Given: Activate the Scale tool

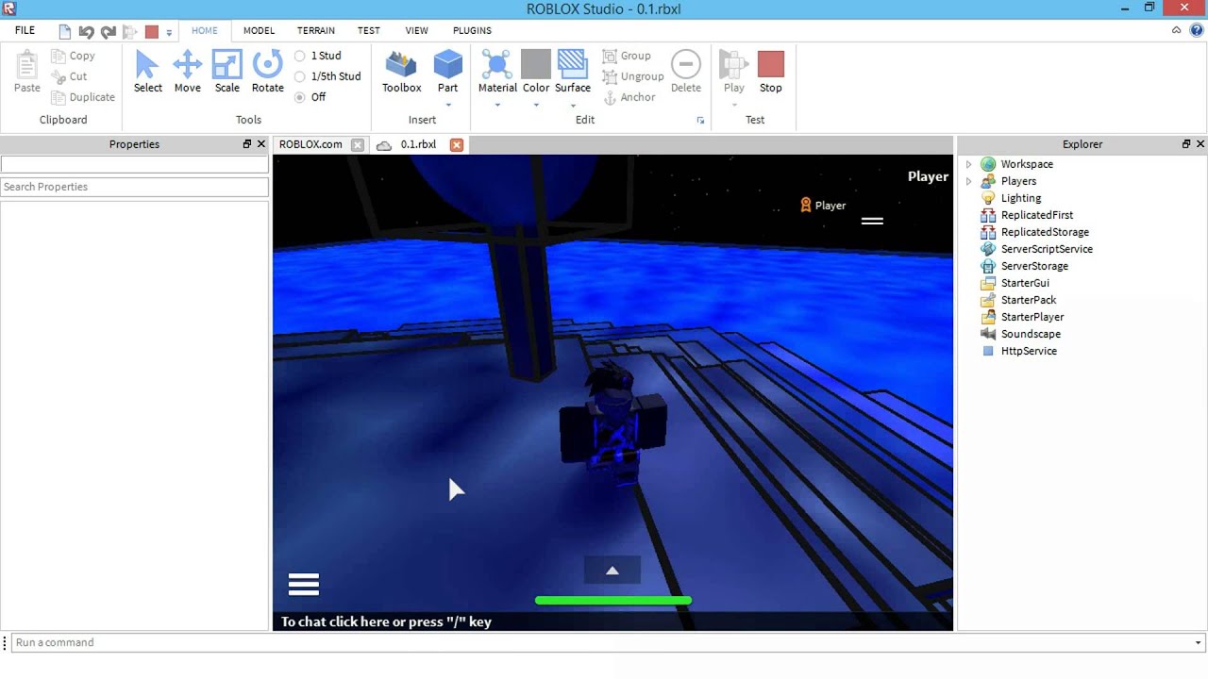Looking at the screenshot, I should (x=226, y=72).
